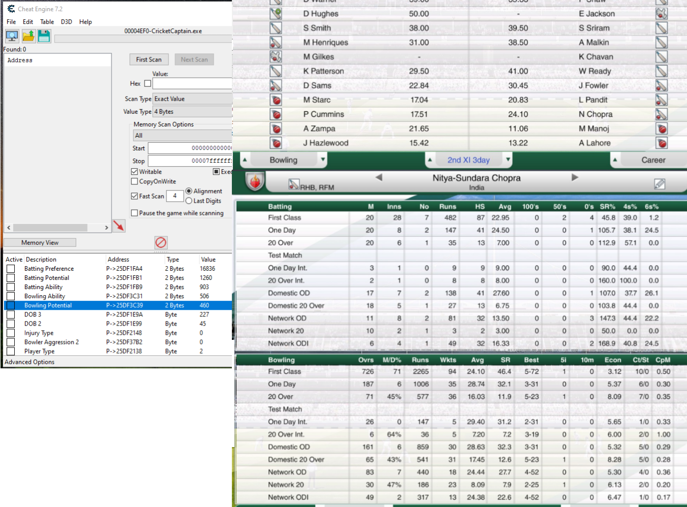Click up arrow beside Bowling selector
The width and height of the screenshot is (687, 507).
pos(245,160)
